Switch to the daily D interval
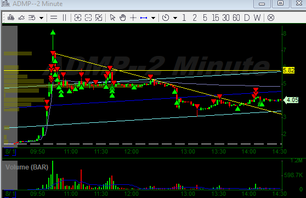The image size is (306, 198). (x=247, y=18)
